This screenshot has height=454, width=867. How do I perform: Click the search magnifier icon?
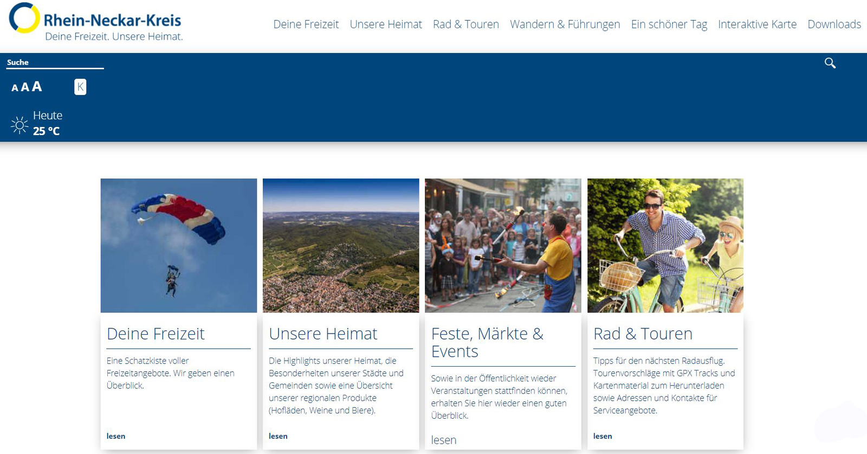[830, 63]
